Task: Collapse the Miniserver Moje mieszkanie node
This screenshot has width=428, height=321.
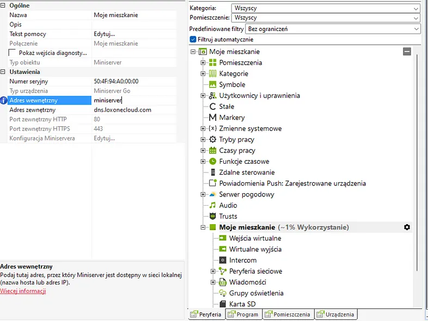Action: (x=203, y=227)
